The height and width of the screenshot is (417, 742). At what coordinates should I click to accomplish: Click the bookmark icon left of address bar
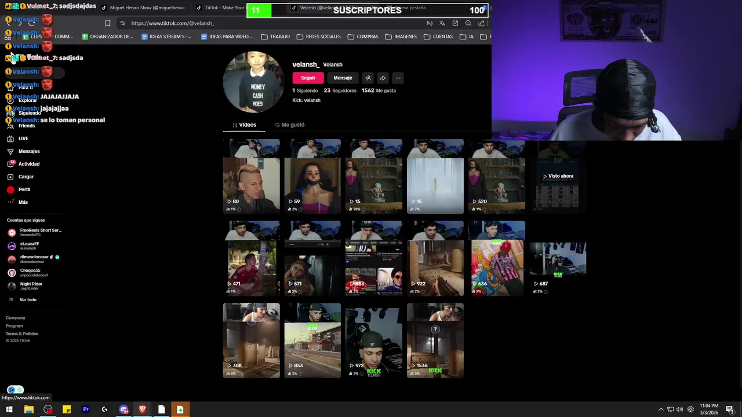[107, 23]
